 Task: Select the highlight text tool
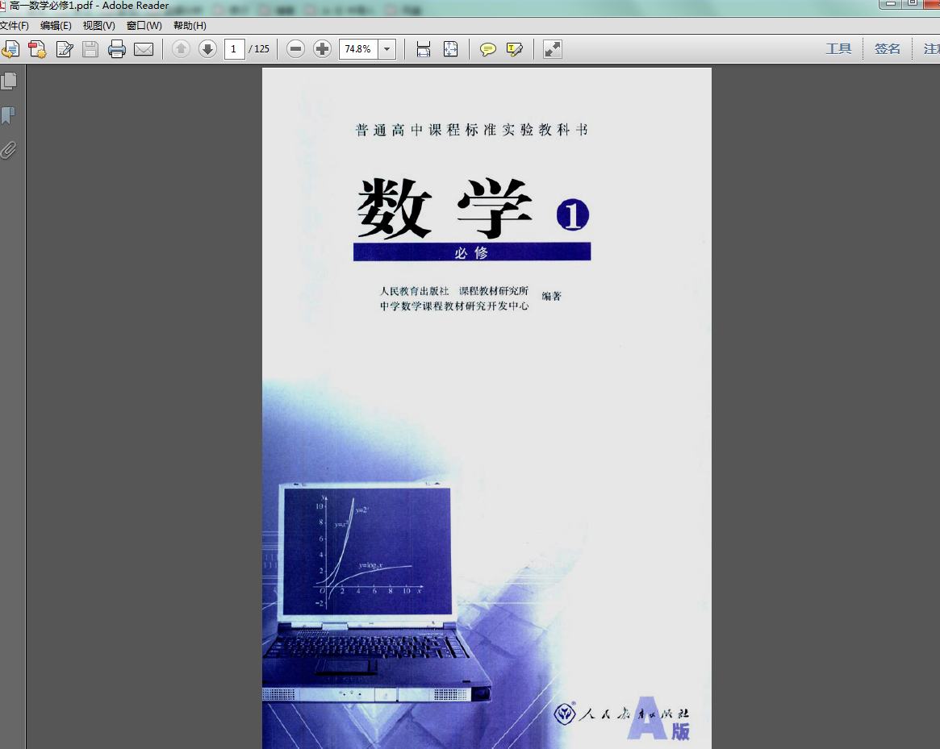(x=514, y=49)
